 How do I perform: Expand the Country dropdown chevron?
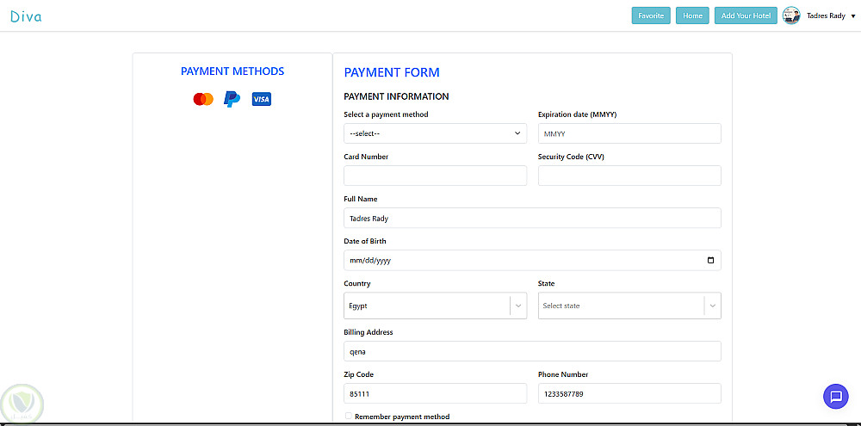point(518,306)
